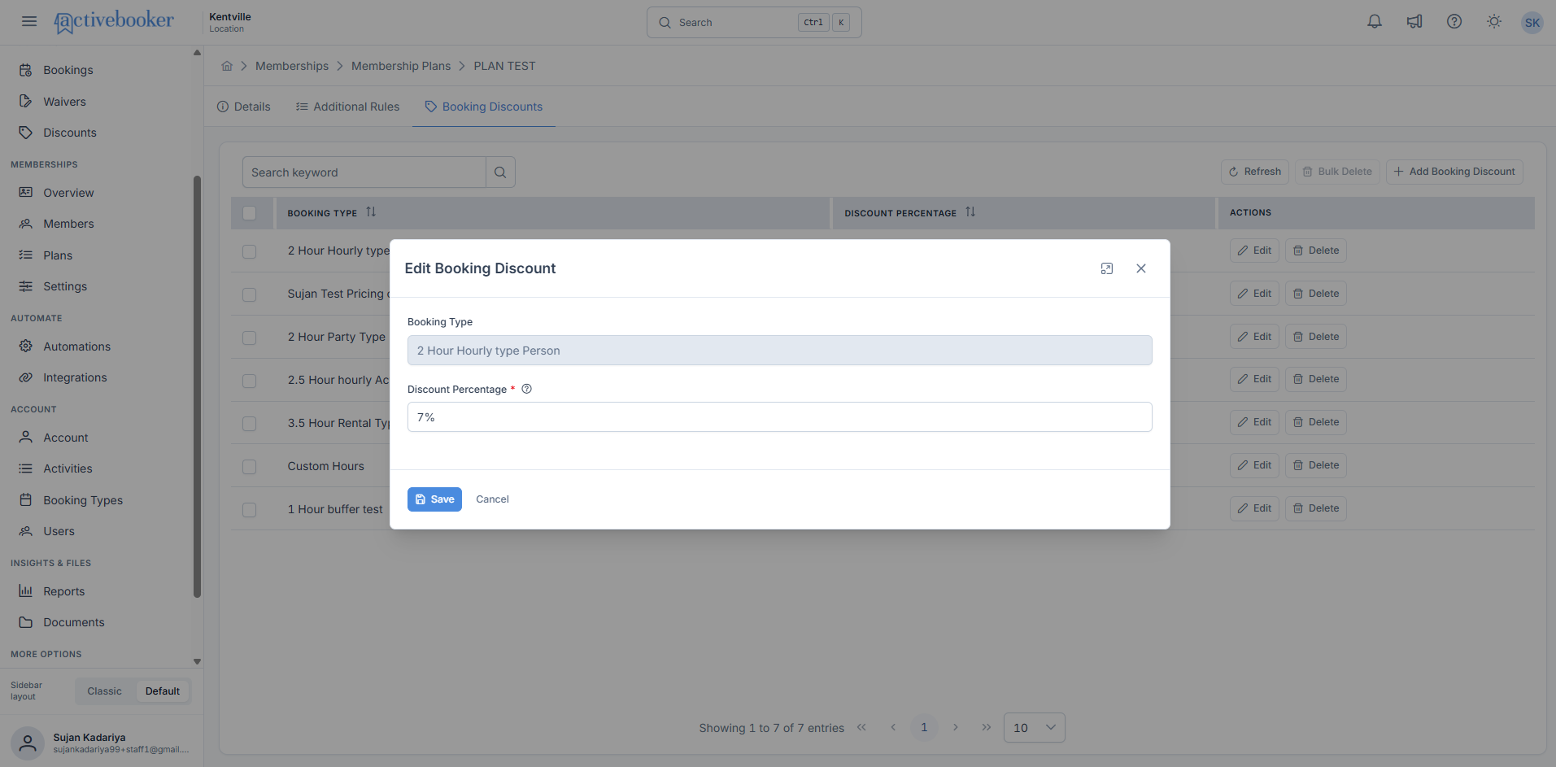The image size is (1556, 767).
Task: Open the announcements megaphone icon
Action: (x=1414, y=22)
